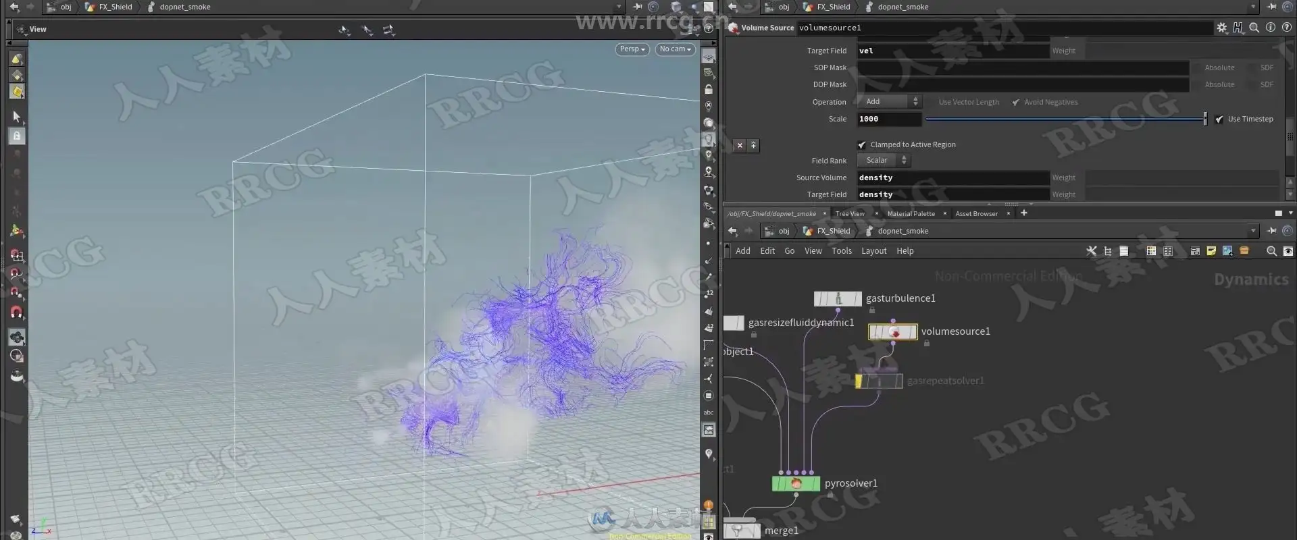1297x540 pixels.
Task: Click the volumesource1 node name field
Action: point(1004,28)
